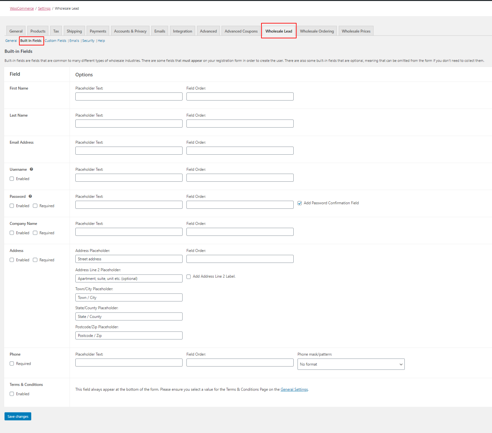Switch to the Wholesale Prices tab

coord(356,31)
